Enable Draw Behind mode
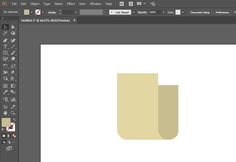 click(x=9, y=142)
